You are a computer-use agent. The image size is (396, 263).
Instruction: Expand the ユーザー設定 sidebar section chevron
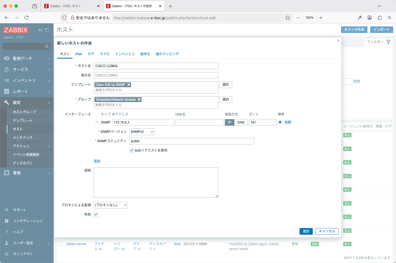(49, 243)
